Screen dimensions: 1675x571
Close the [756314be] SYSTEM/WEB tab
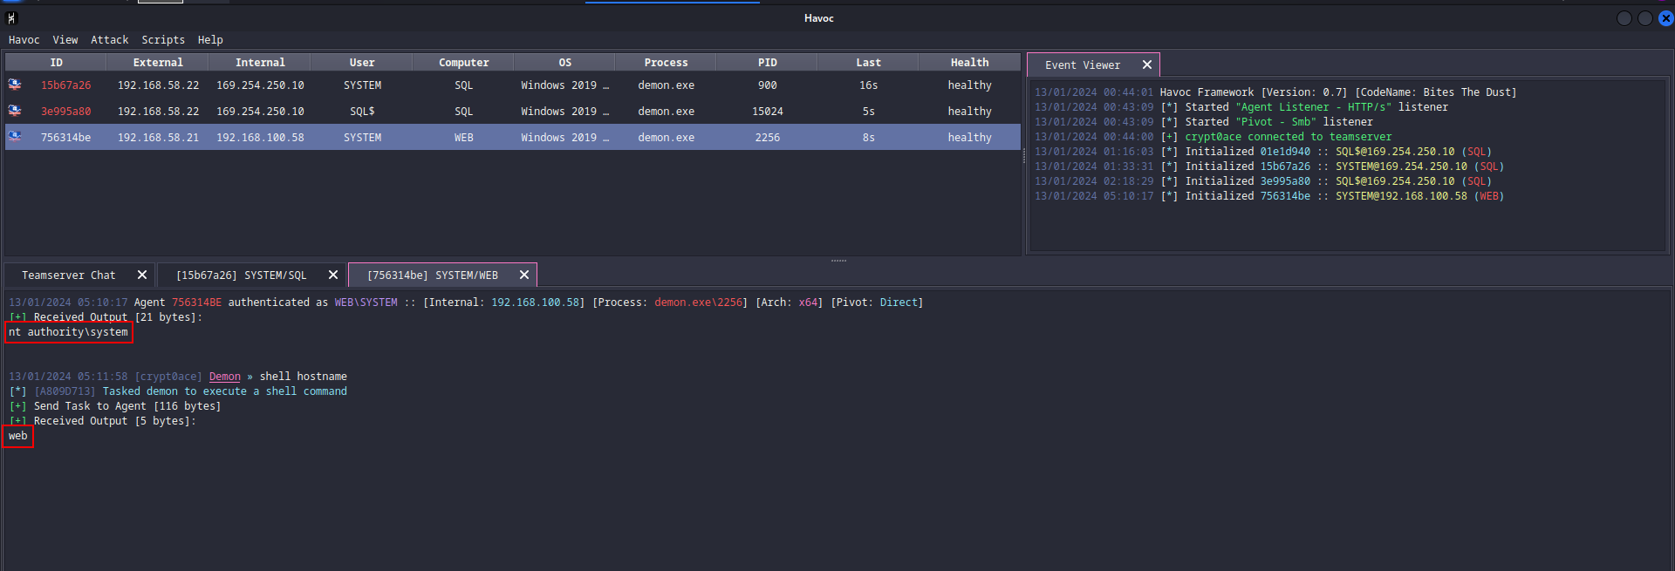(x=524, y=275)
